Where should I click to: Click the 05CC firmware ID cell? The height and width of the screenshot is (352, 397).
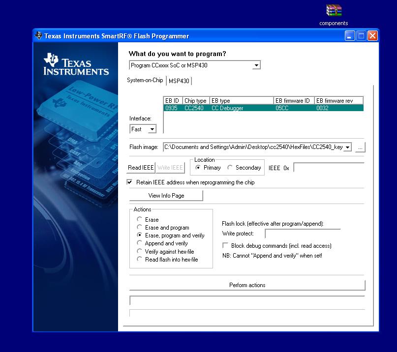(282, 108)
